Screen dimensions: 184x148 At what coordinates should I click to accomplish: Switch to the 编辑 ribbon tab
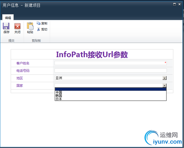8,18
